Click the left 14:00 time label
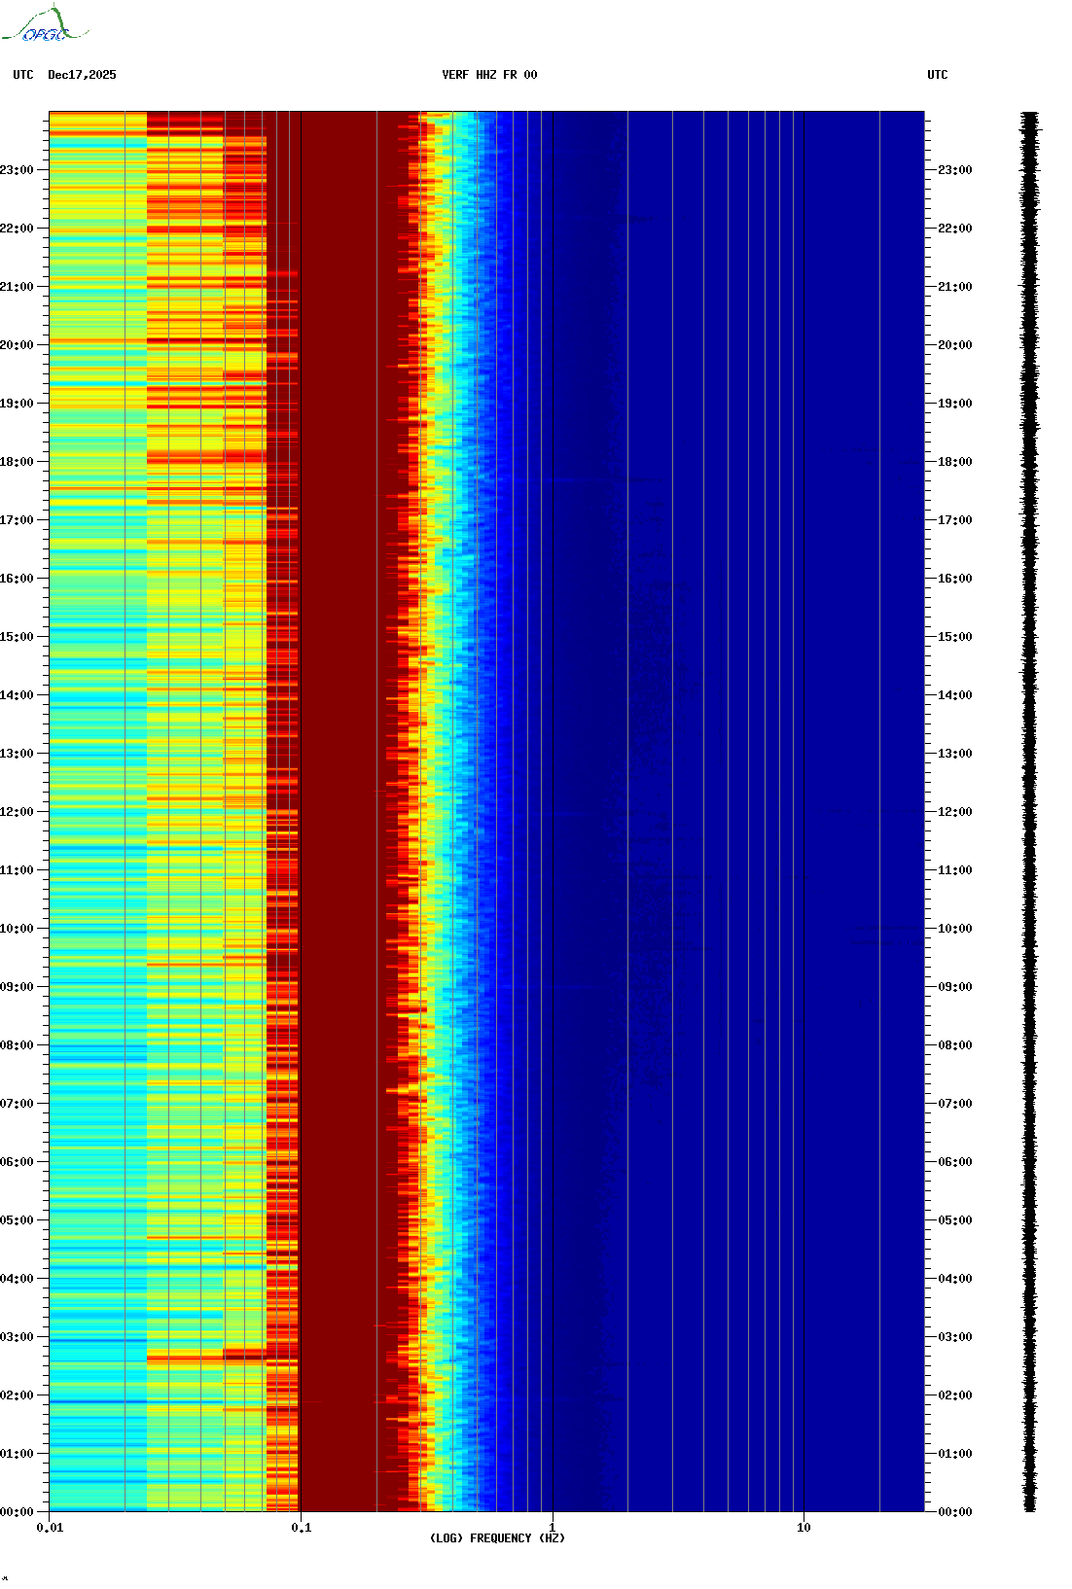This screenshot has height=1589, width=1072. [17, 695]
